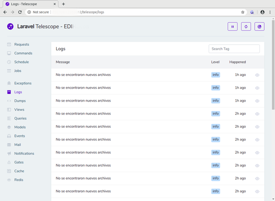View details of seventh log row eye icon
Image resolution: width=275 pixels, height=201 pixels.
(x=257, y=153)
